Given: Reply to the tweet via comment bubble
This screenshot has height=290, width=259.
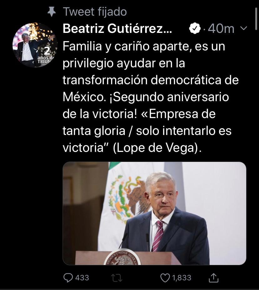Looking at the screenshot, I should [x=68, y=277].
